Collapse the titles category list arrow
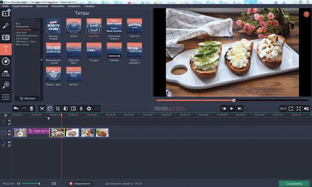The width and height of the screenshot is (312, 187). pos(41,60)
